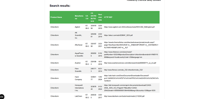The height and width of the screenshot is (99, 210).
Task: Click revision date 5/16/2015 in AquaPhoenix row
Action: (100, 55)
